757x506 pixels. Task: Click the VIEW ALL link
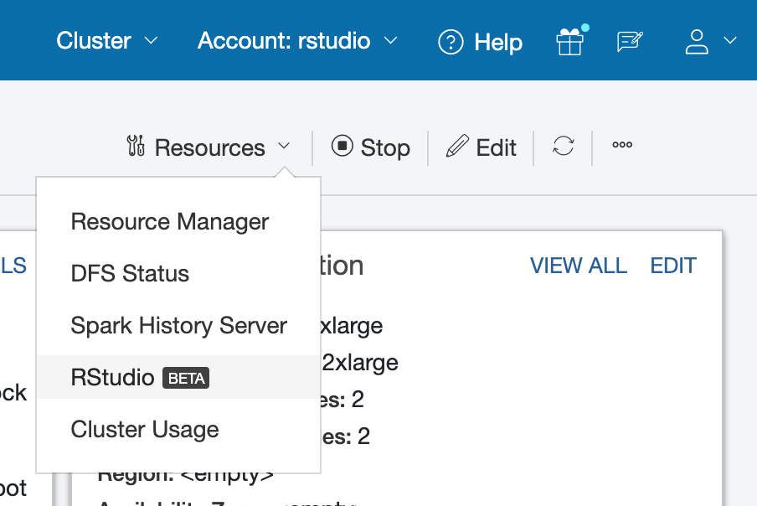tap(579, 266)
